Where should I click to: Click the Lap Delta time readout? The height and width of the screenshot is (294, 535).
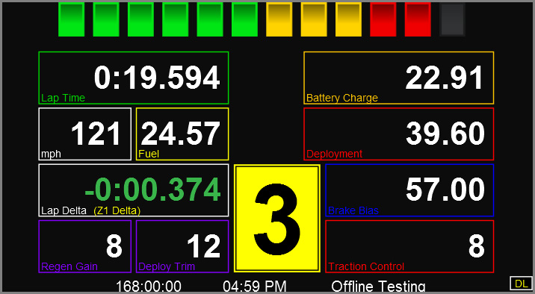coord(134,190)
